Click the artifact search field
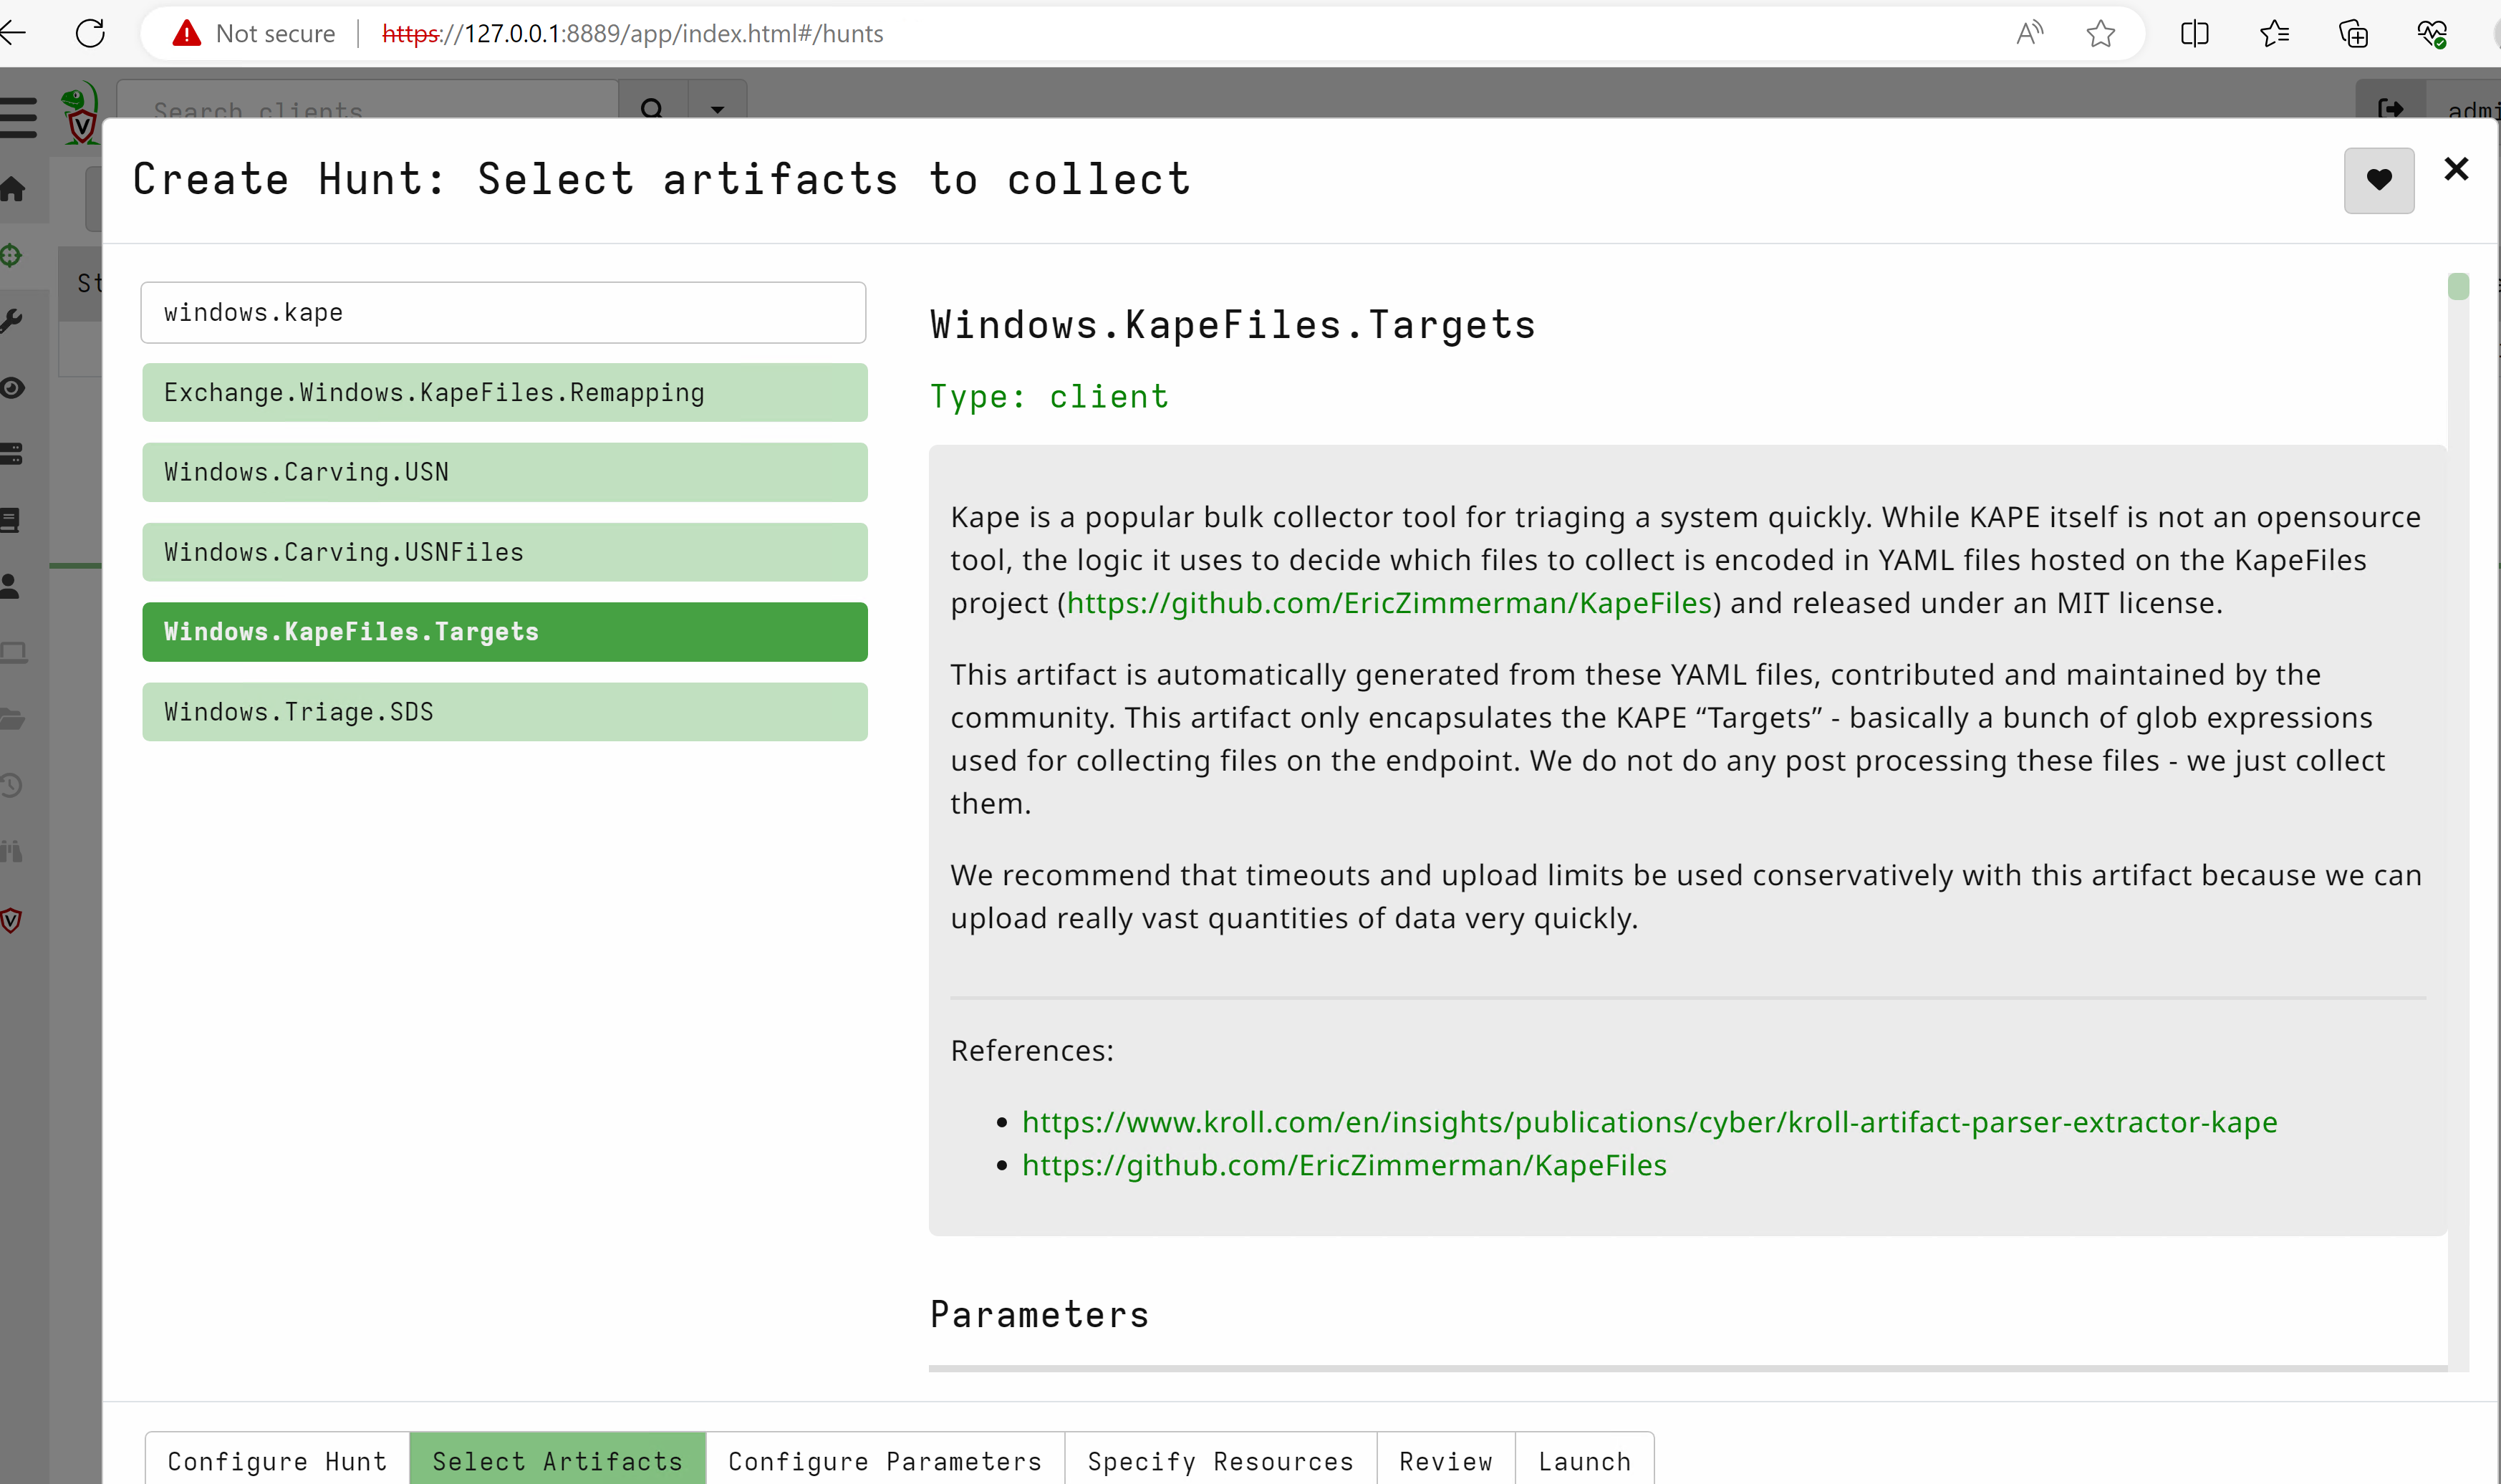 click(503, 312)
